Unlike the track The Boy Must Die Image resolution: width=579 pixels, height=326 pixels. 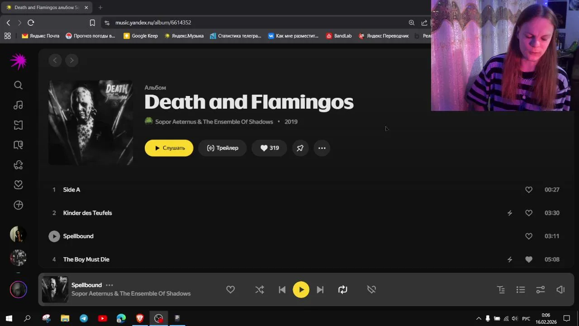pyautogui.click(x=528, y=259)
